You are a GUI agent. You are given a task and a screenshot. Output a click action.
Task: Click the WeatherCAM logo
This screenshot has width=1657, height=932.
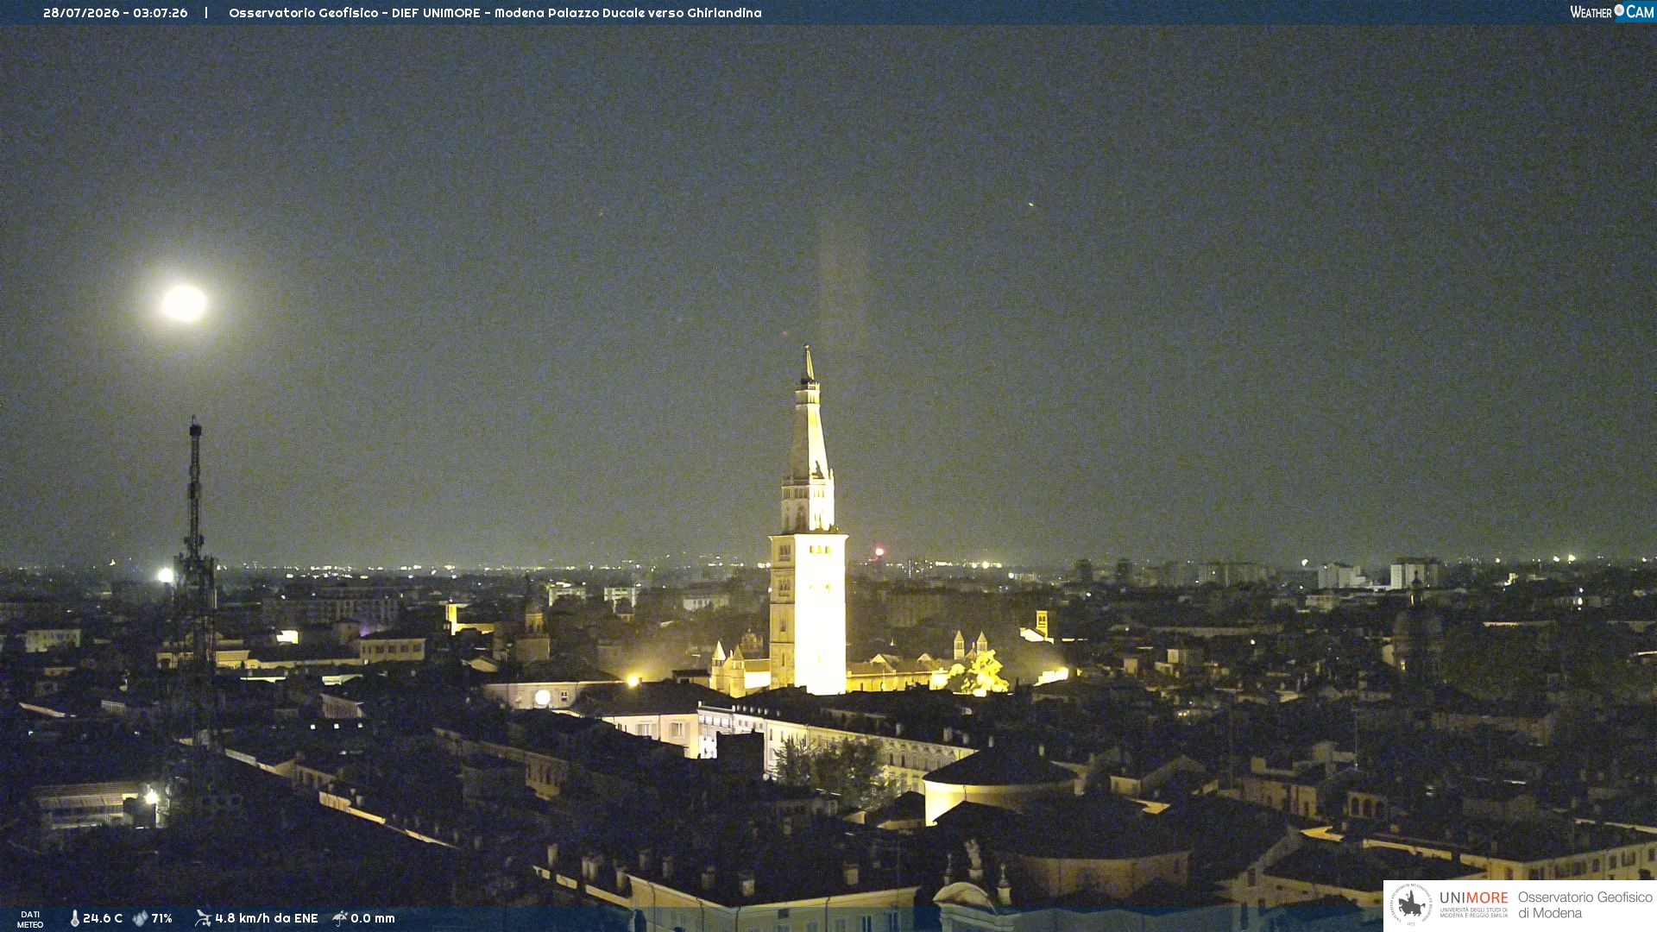pyautogui.click(x=1611, y=12)
